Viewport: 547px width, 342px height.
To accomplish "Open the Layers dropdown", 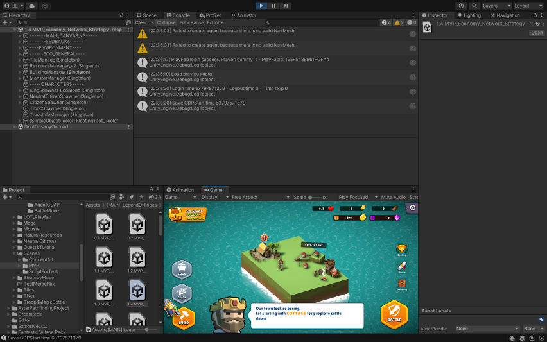I will tap(494, 6).
